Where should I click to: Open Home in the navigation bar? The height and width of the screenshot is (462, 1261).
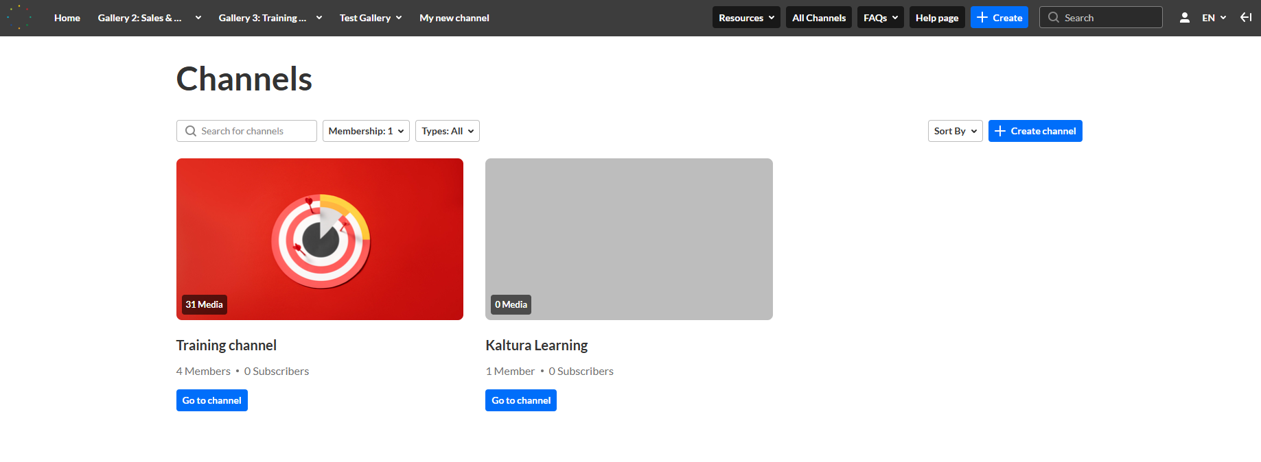(67, 18)
